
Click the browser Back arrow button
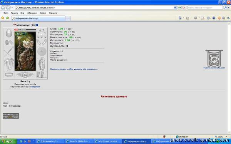tap(3, 8)
